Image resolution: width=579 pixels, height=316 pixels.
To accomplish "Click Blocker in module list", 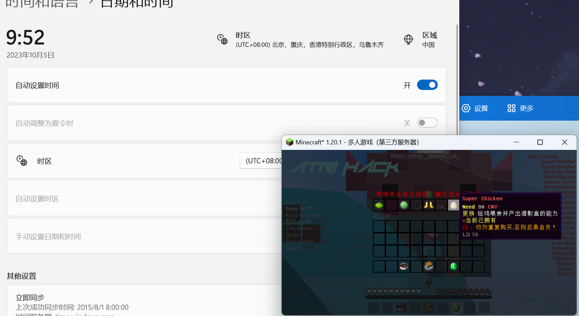I will (565, 264).
